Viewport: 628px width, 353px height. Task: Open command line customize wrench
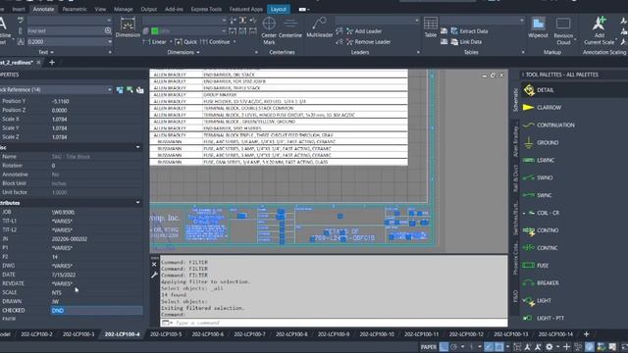tap(154, 275)
